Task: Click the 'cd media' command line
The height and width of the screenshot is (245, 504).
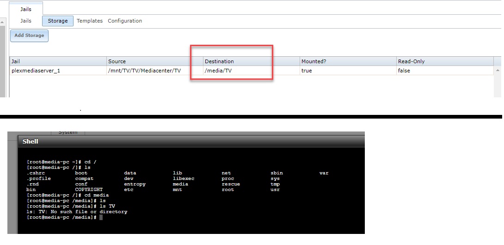Action: click(68, 195)
